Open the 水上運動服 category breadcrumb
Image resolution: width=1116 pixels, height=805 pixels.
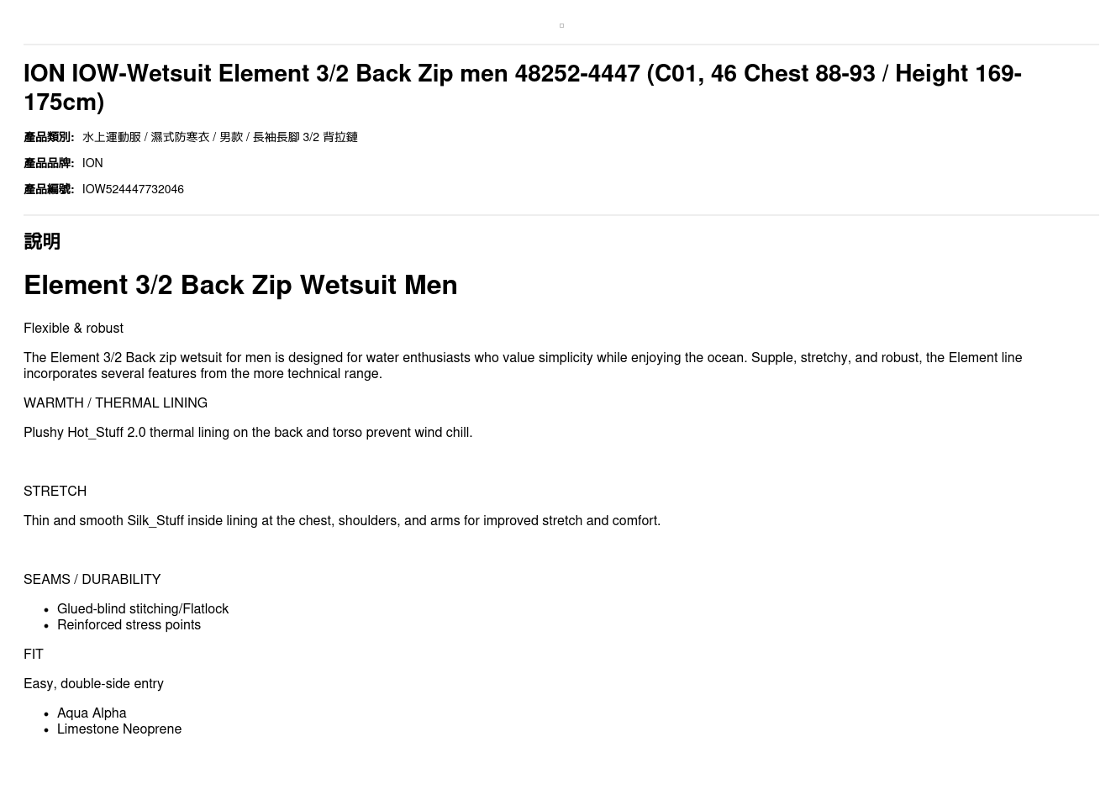(112, 137)
